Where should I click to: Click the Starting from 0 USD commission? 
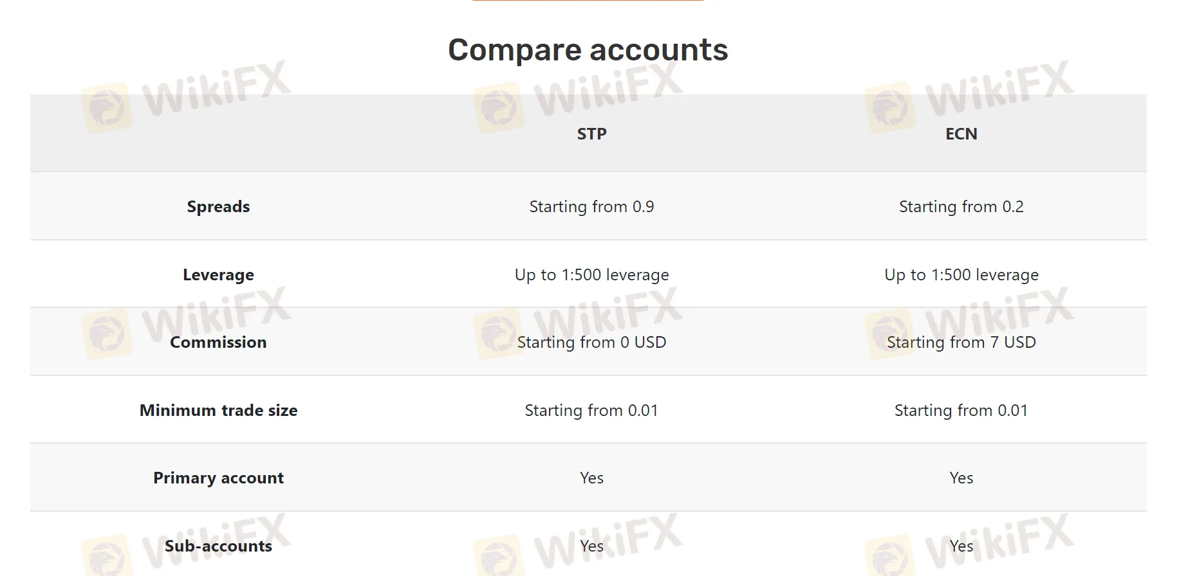pyautogui.click(x=591, y=342)
